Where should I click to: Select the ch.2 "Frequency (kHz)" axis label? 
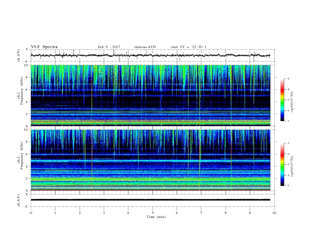(22, 155)
